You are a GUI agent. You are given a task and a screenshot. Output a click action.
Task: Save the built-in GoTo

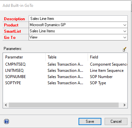[90, 121]
